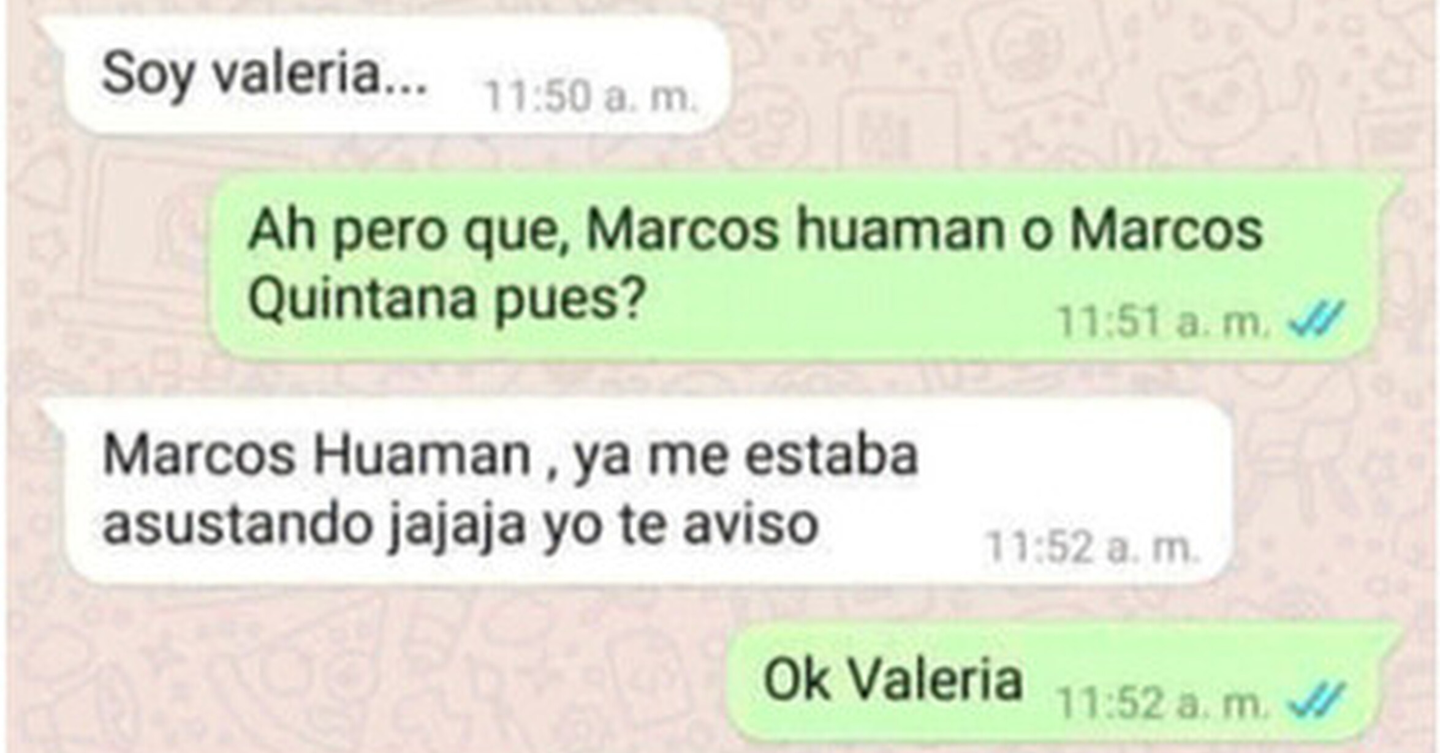Tap the 11:52 a. m. time on green bubble

point(1164,703)
